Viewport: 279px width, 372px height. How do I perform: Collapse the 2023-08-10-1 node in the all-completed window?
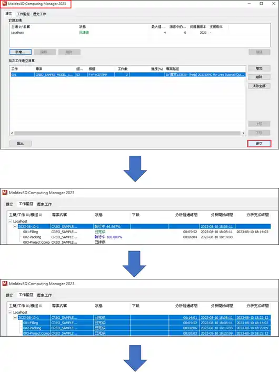(x=15, y=317)
